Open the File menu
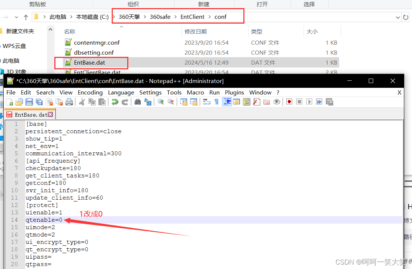The width and height of the screenshot is (412, 269). pos(11,93)
